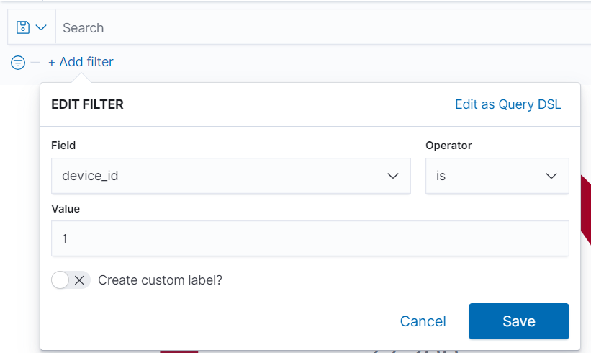This screenshot has height=353, width=591.
Task: Open the filter options circle icon
Action: pyautogui.click(x=18, y=63)
